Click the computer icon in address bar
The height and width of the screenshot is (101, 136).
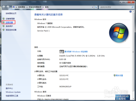pos(14,7)
